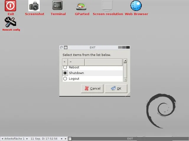This screenshot has height=141, width=189.
Task: Click the date and time 11 Sep, Di 17:52:56
Action: click(44, 139)
